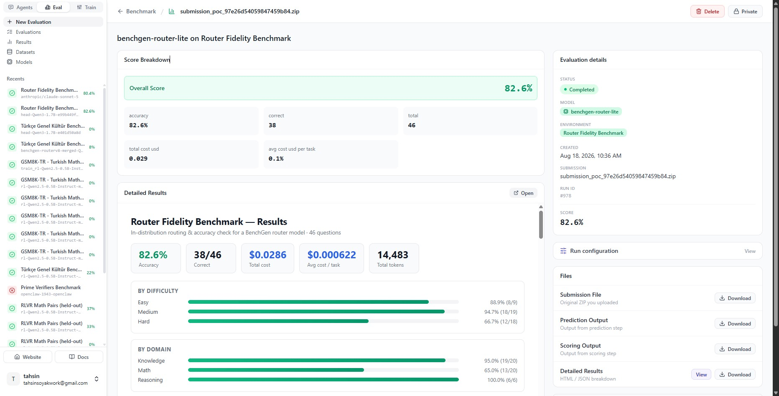Switch to the Train tab
779x396 pixels.
(87, 7)
